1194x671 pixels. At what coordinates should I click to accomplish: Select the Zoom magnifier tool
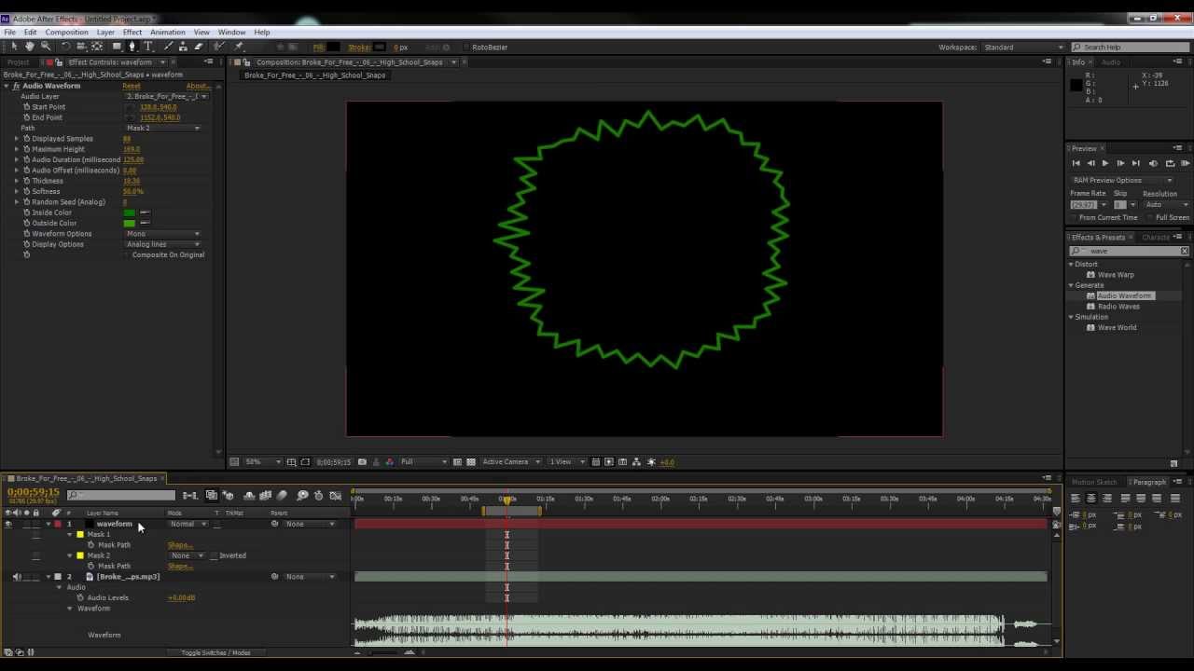[45, 47]
